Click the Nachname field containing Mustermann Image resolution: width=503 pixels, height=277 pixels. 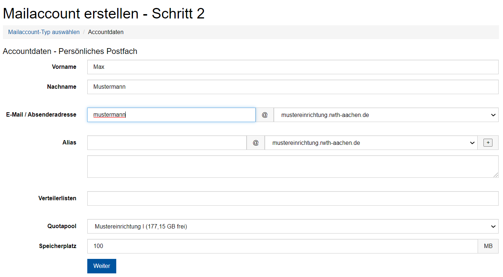click(253, 87)
